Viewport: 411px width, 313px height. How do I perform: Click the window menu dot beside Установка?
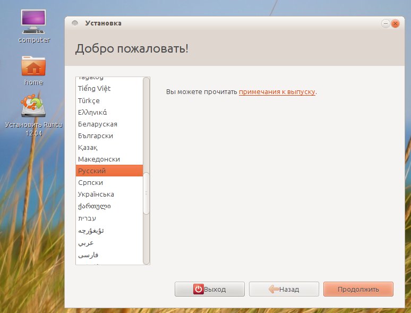[75, 23]
